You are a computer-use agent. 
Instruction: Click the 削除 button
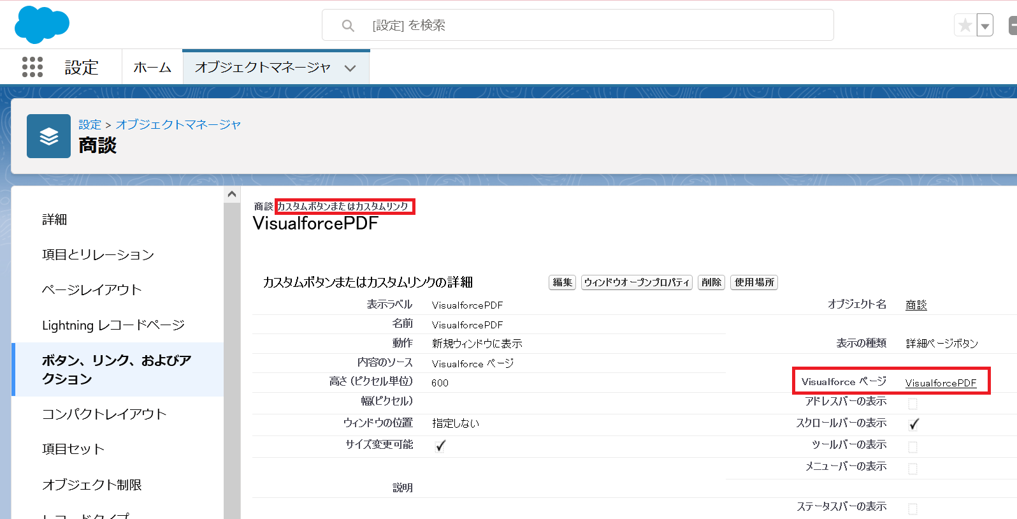(x=711, y=282)
